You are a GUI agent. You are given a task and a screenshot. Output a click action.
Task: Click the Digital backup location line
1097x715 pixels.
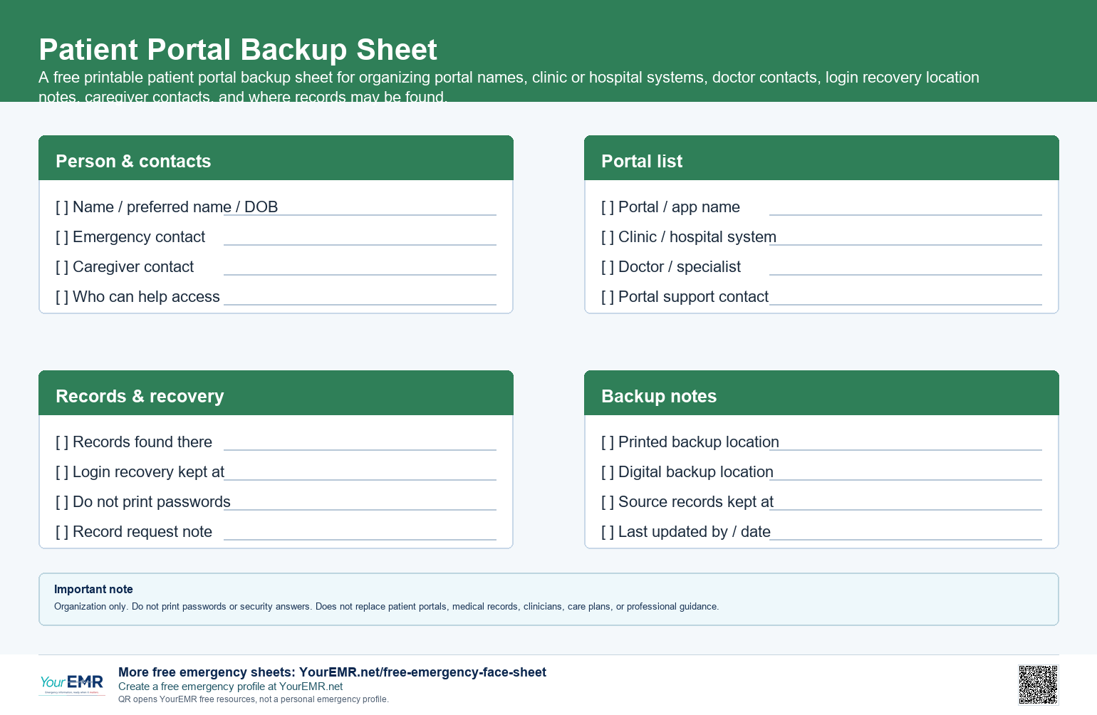(905, 479)
